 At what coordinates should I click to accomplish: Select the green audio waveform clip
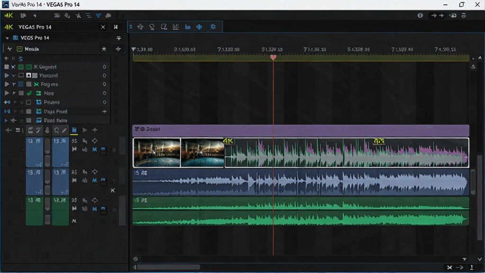(x=301, y=211)
